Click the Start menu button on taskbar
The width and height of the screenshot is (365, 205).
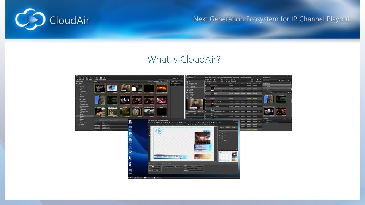click(130, 178)
